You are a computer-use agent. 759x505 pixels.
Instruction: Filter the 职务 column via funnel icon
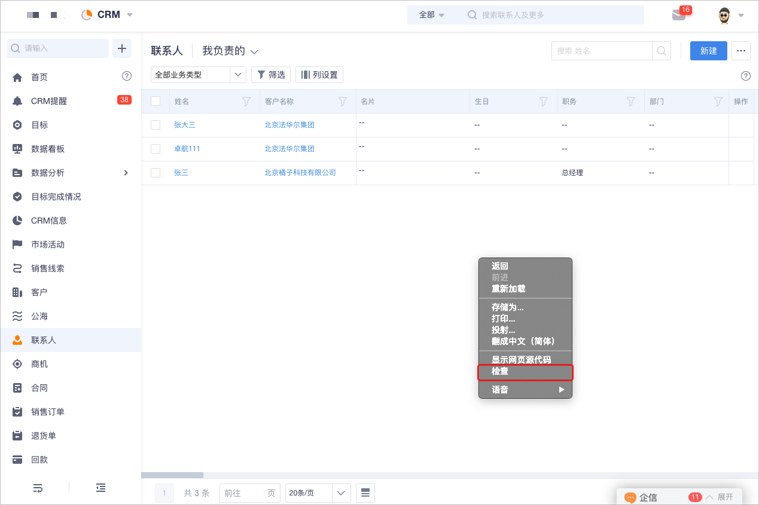[x=631, y=102]
